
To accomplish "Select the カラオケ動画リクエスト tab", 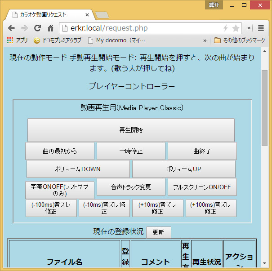I will [49, 15].
